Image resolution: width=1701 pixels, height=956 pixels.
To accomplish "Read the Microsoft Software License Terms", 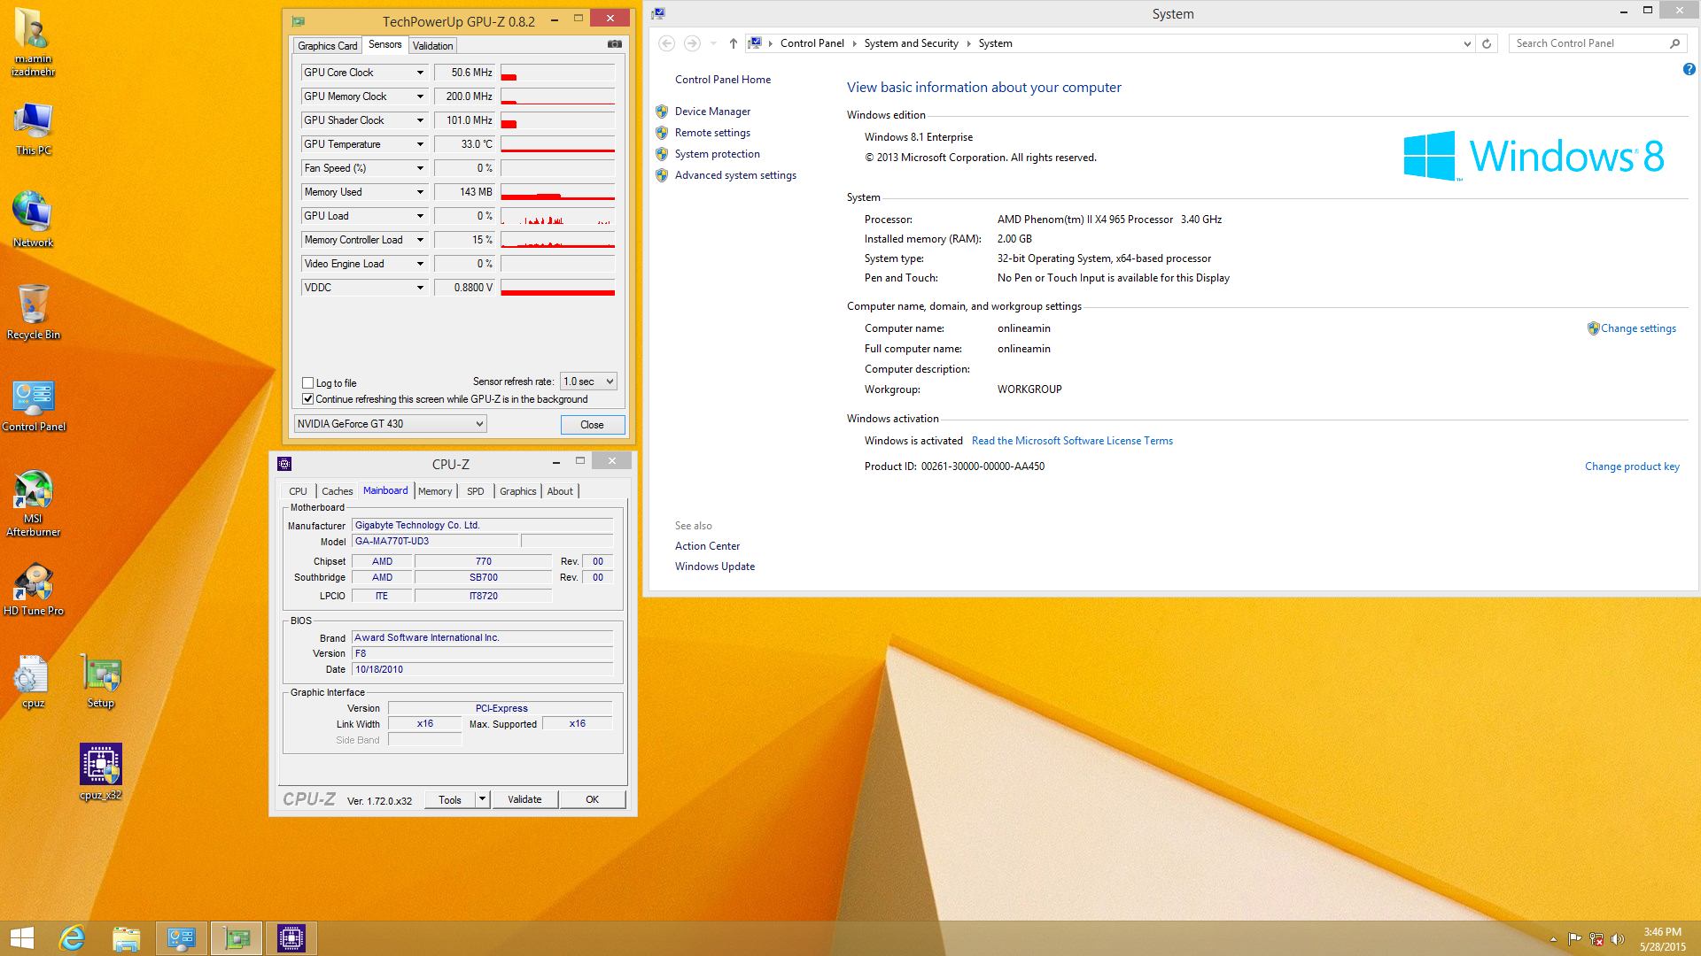I will (1072, 441).
